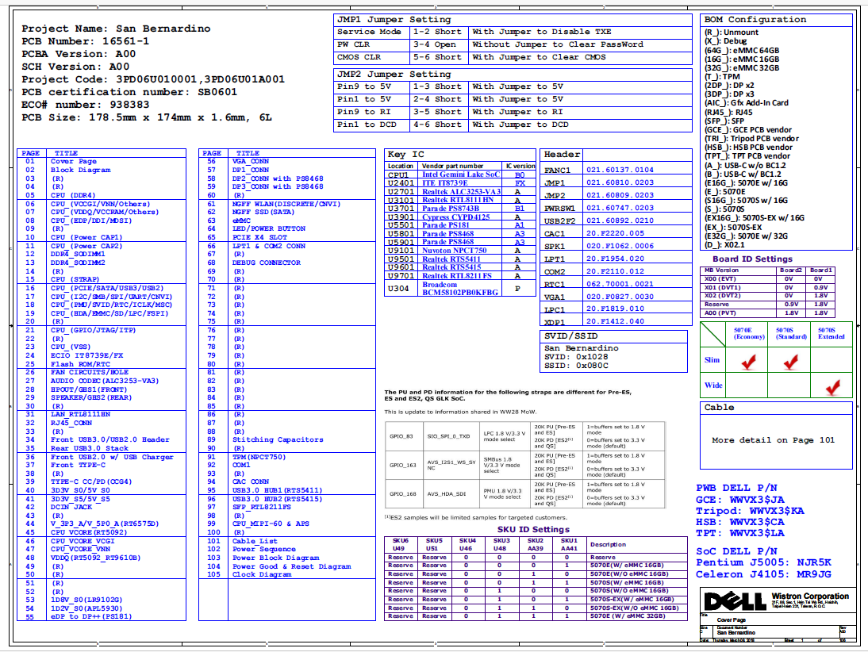The height and width of the screenshot is (652, 868).
Task: Click the 'SKU ID Settings' heading
Action: tap(533, 530)
